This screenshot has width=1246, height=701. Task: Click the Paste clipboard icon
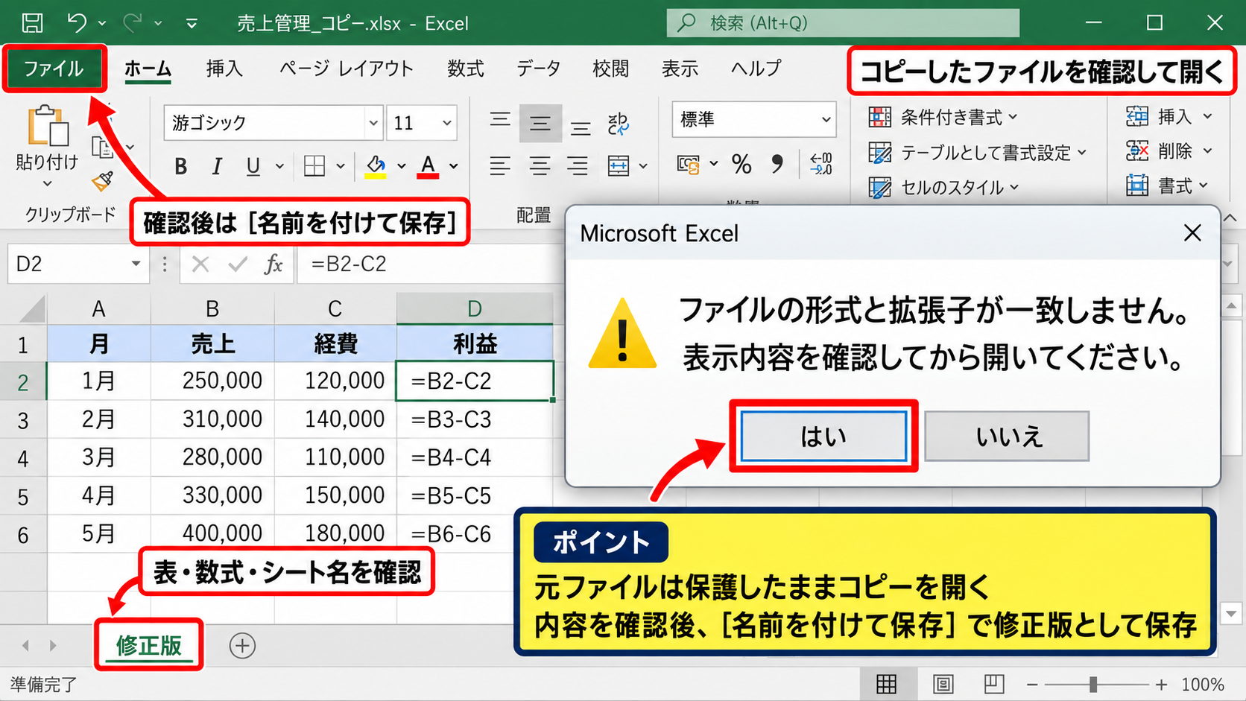click(48, 125)
